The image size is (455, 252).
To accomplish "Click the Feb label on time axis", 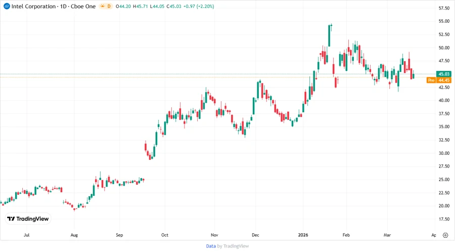I will [x=346, y=235].
